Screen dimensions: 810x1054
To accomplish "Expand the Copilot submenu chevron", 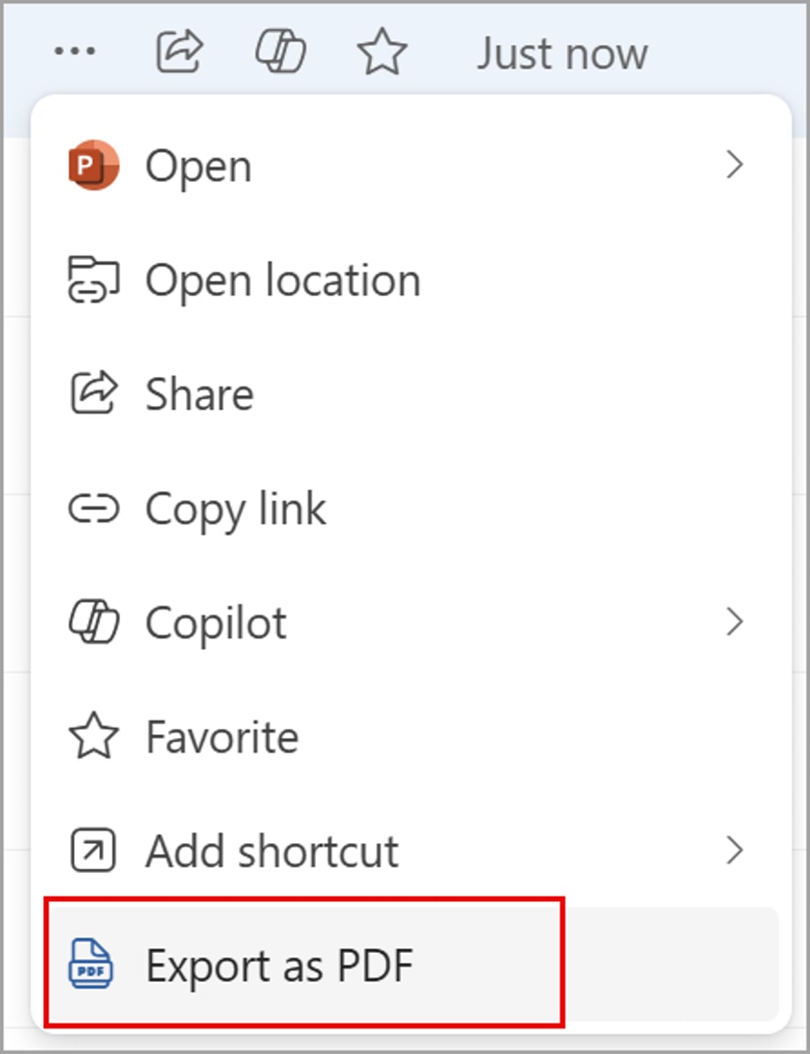I will click(x=735, y=623).
